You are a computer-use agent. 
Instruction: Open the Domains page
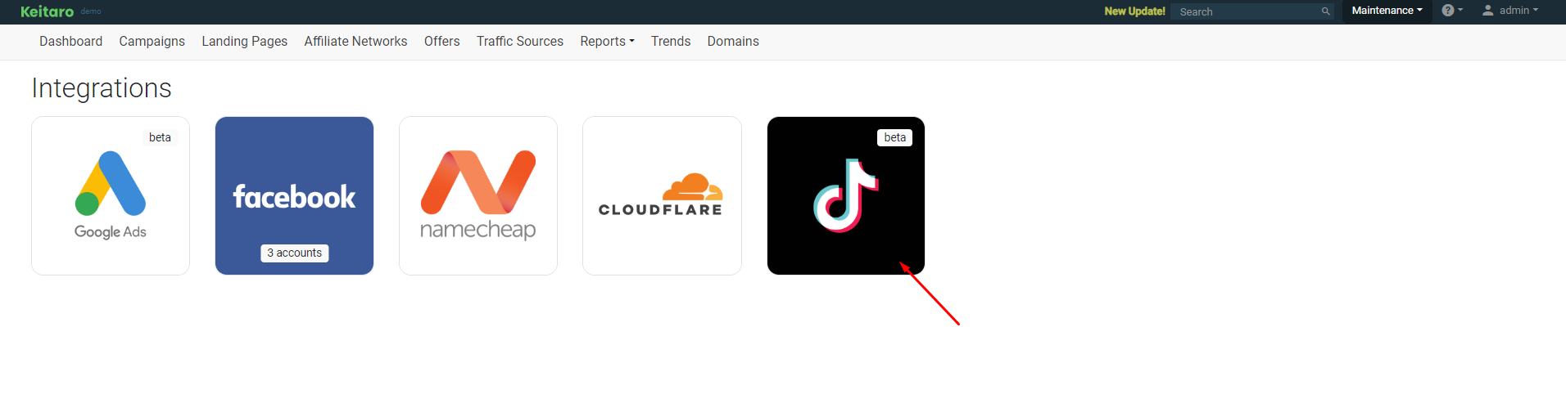[733, 41]
